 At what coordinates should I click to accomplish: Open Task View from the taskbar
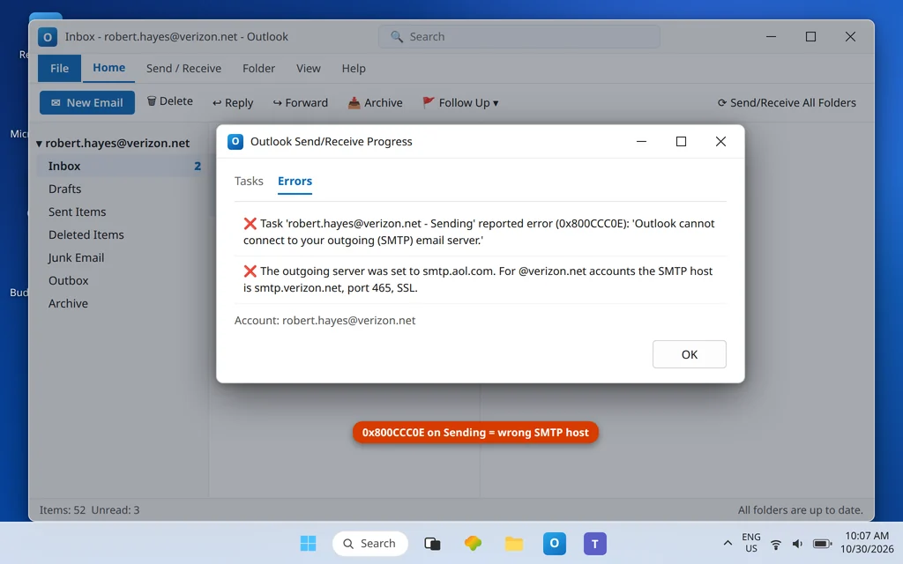[432, 543]
